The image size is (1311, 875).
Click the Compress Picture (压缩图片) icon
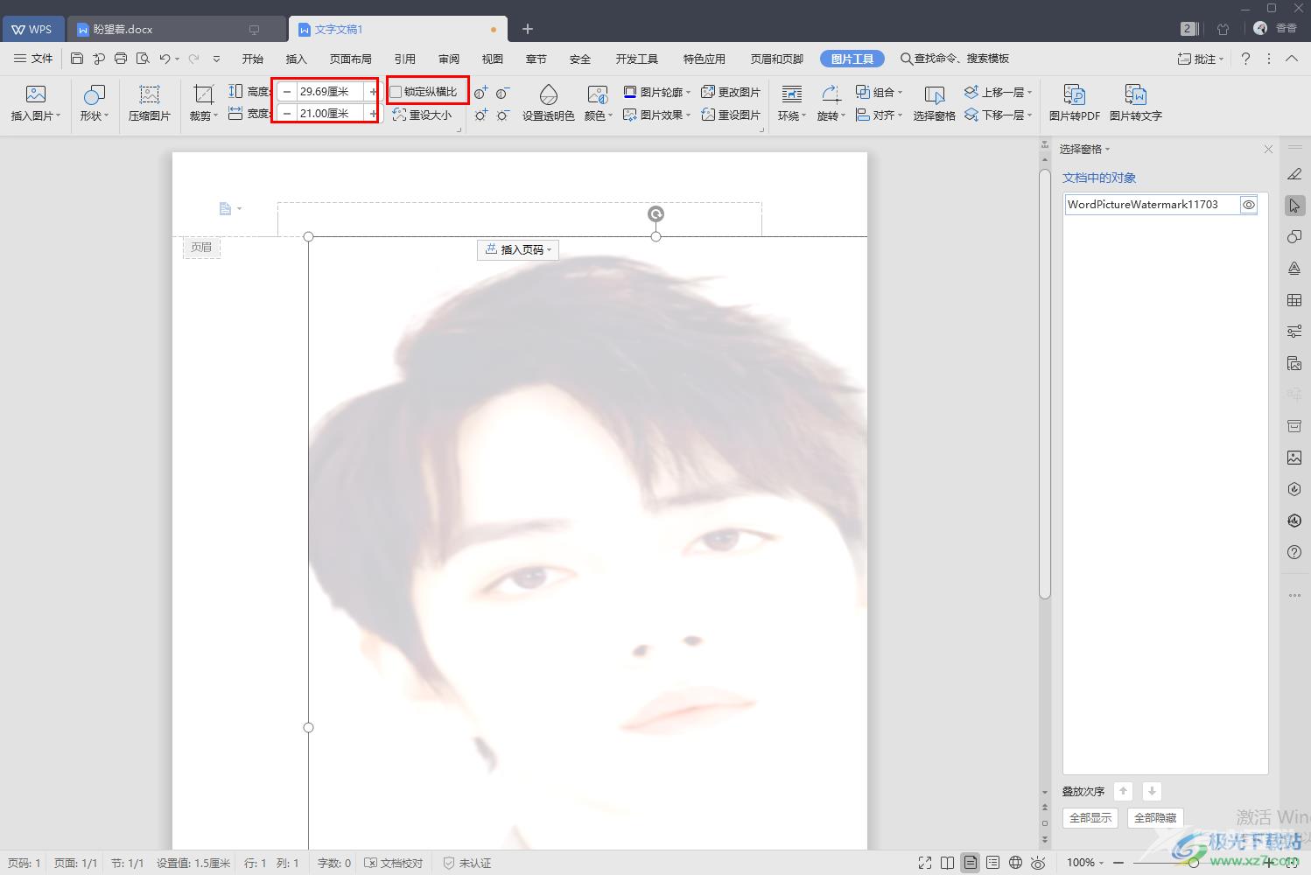[150, 94]
